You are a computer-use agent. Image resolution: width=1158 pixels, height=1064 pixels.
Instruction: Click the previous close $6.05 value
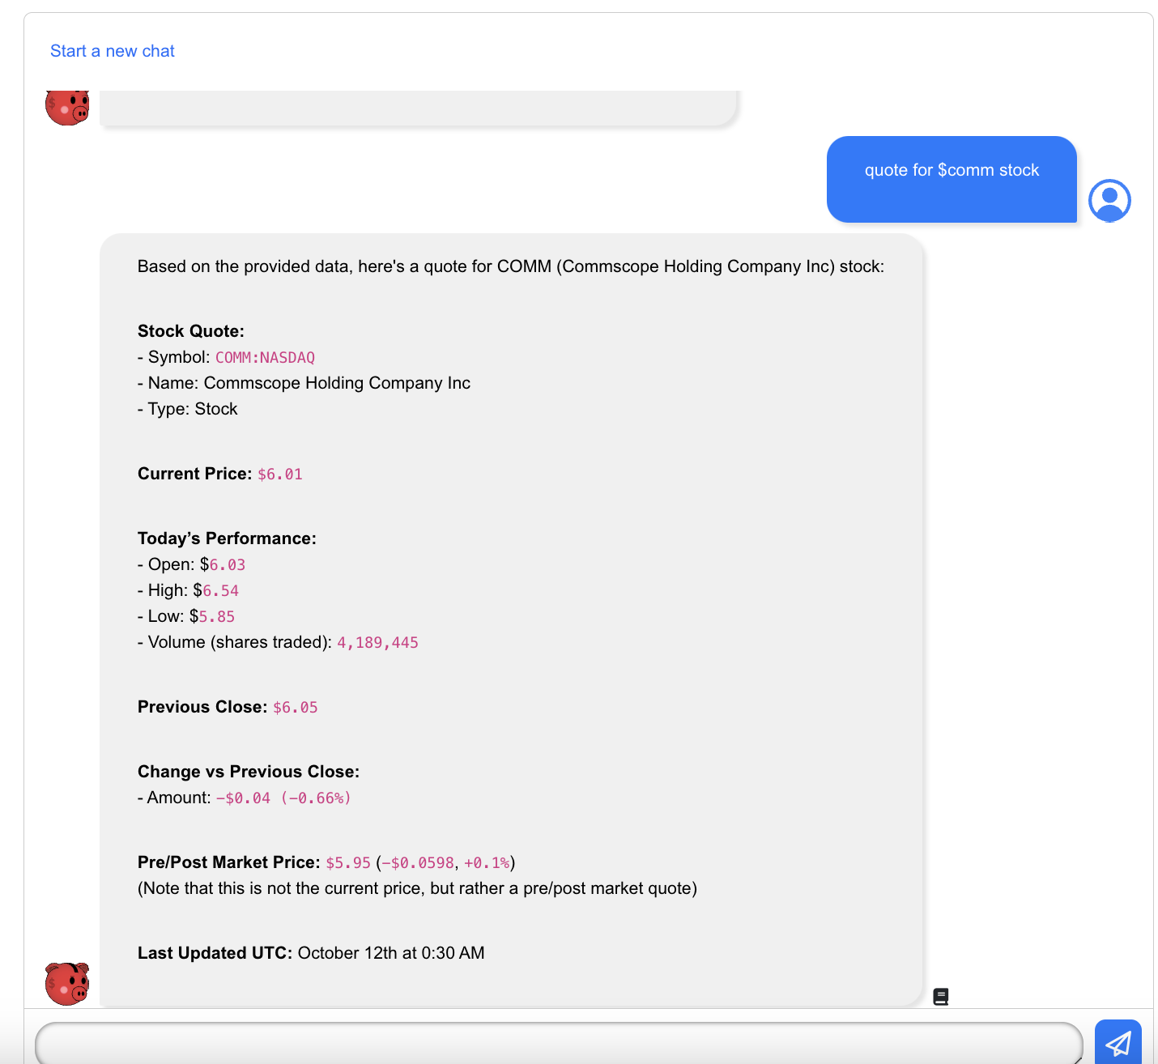pos(295,707)
